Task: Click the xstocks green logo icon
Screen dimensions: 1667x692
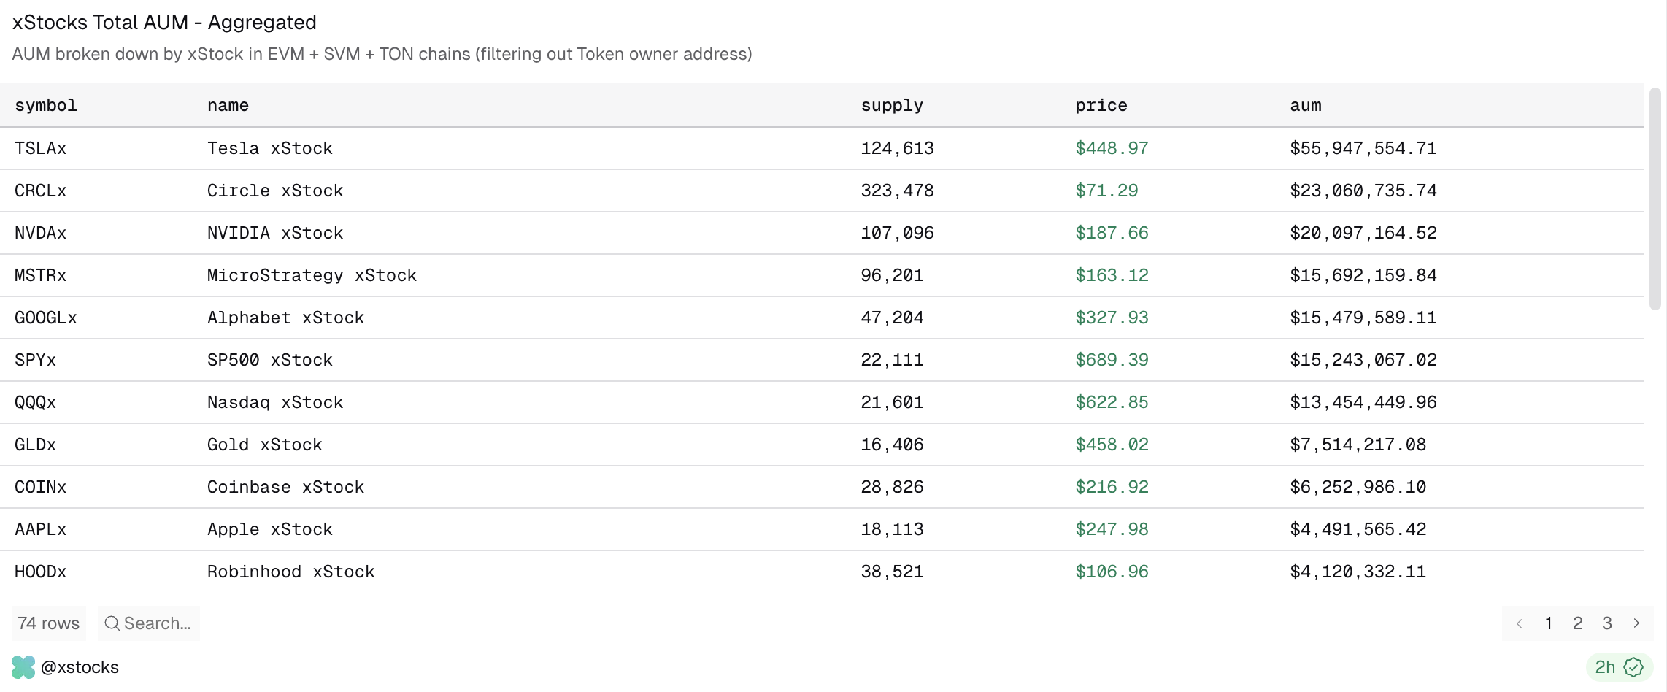Action: click(x=23, y=667)
